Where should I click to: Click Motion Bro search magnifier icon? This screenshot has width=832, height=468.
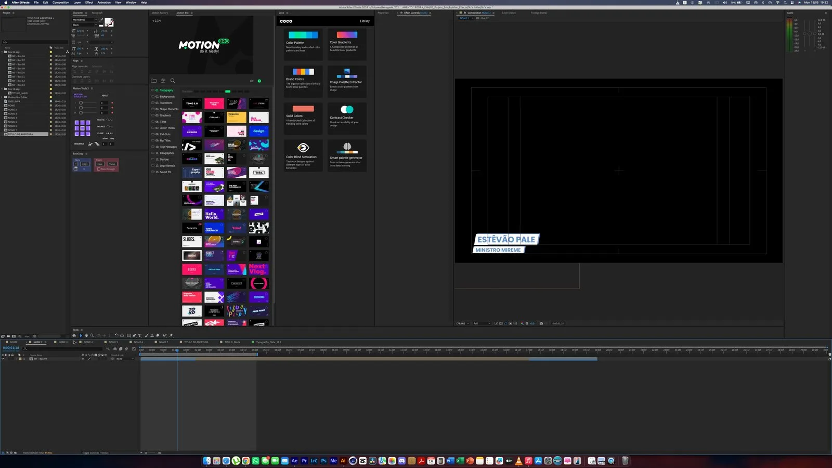173,81
